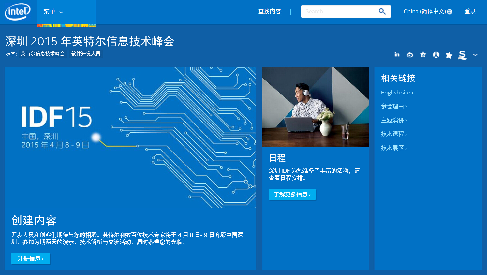Click the photo of man with headphones

[x=316, y=107]
